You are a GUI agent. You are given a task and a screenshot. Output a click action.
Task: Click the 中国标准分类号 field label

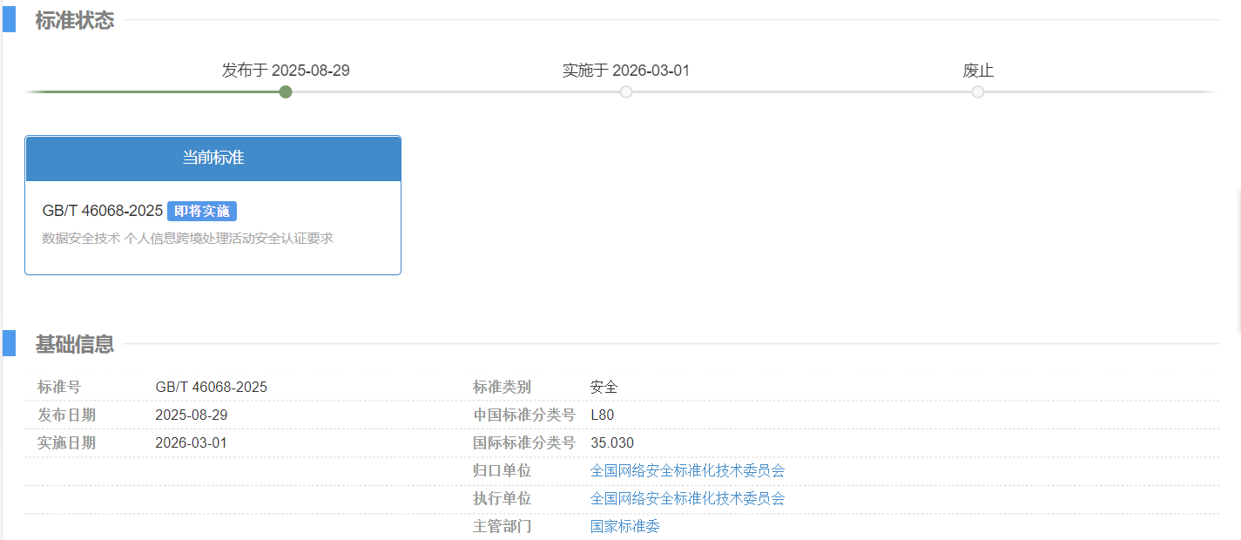(524, 415)
